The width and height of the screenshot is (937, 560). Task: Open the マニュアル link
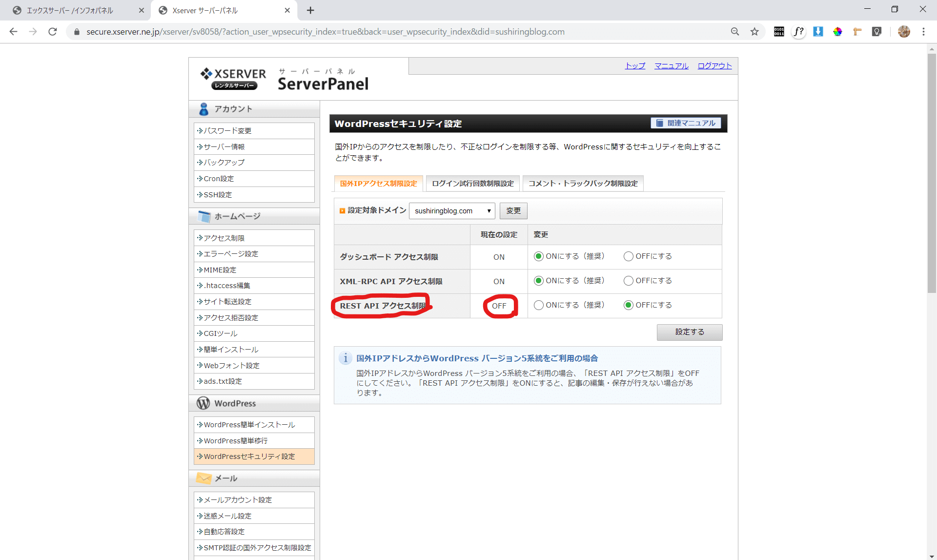[671, 66]
